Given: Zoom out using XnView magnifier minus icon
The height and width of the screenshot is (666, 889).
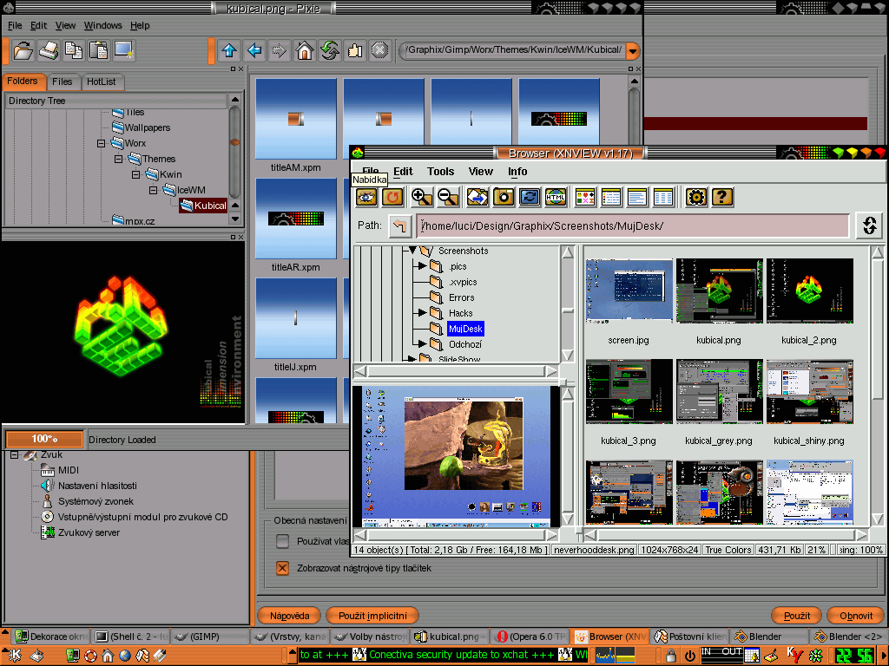Looking at the screenshot, I should coord(448,197).
